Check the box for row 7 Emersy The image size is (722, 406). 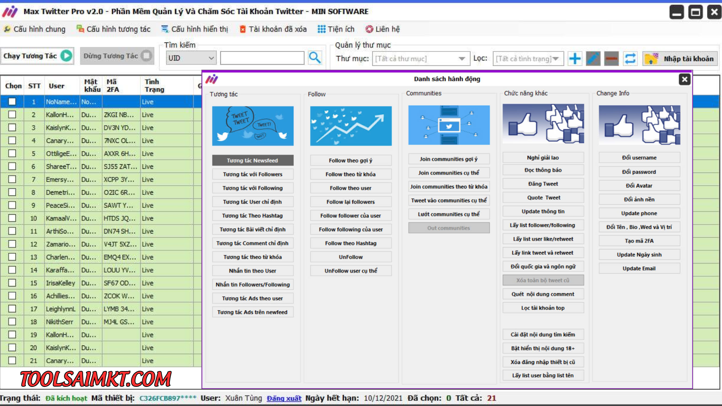pos(12,179)
